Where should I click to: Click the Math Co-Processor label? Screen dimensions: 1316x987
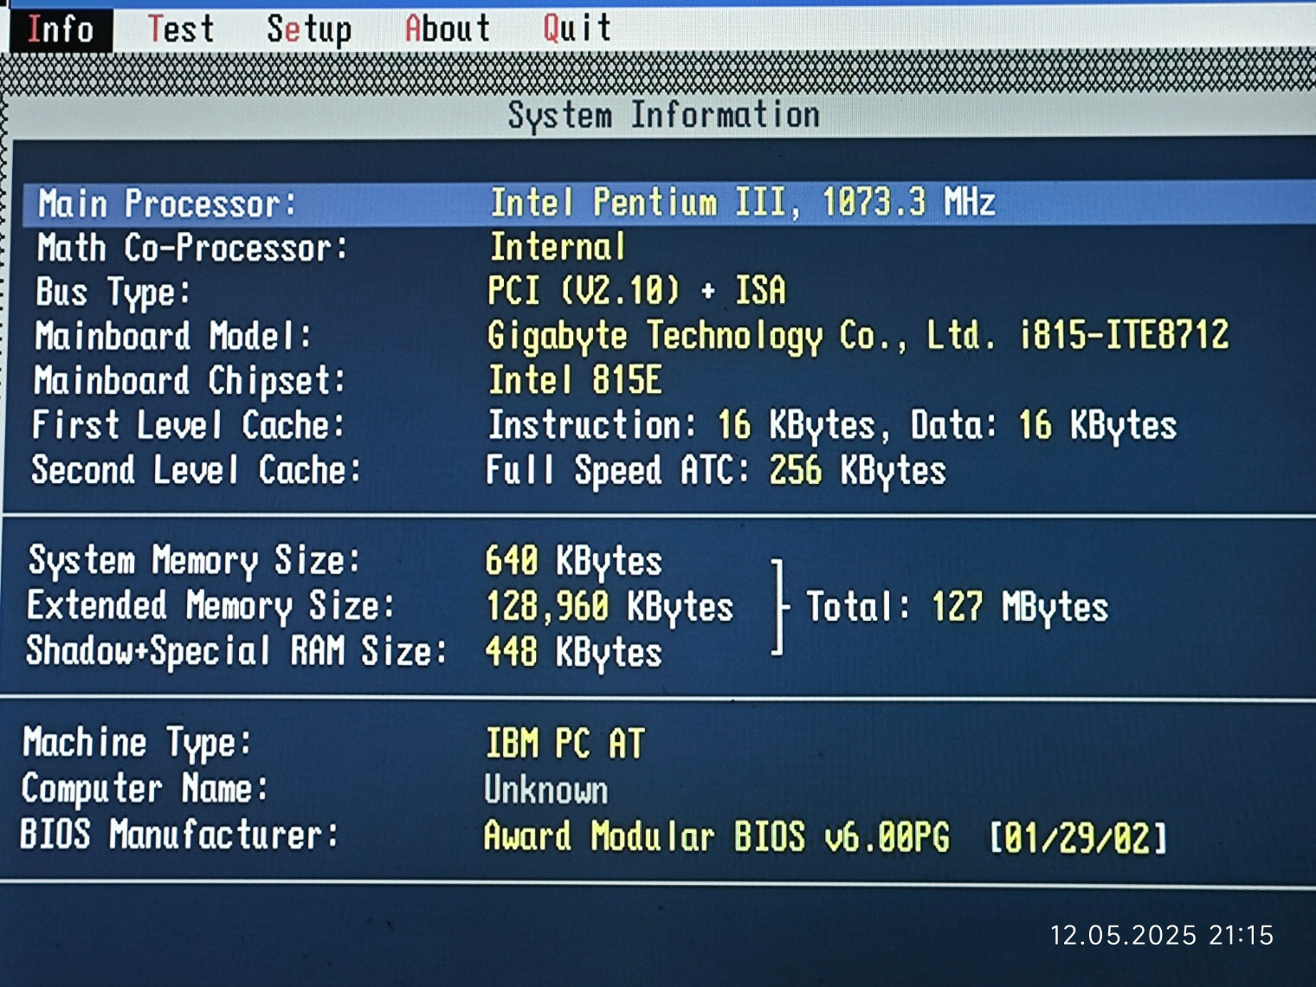pos(192,248)
